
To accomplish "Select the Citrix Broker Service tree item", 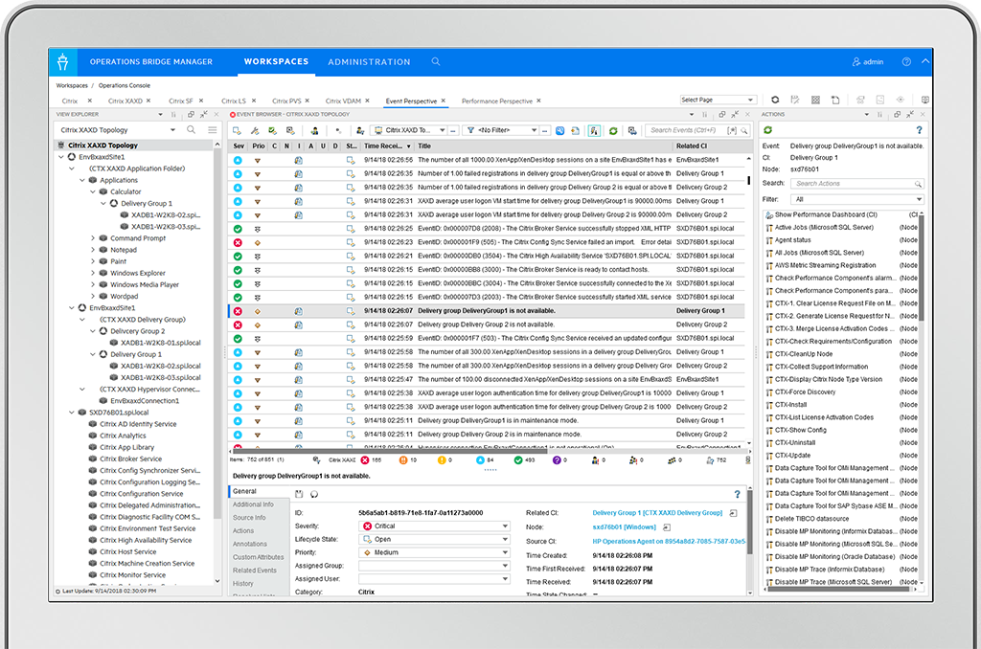I will pos(130,459).
